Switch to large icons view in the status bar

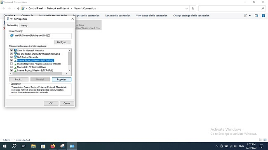coord(265,140)
